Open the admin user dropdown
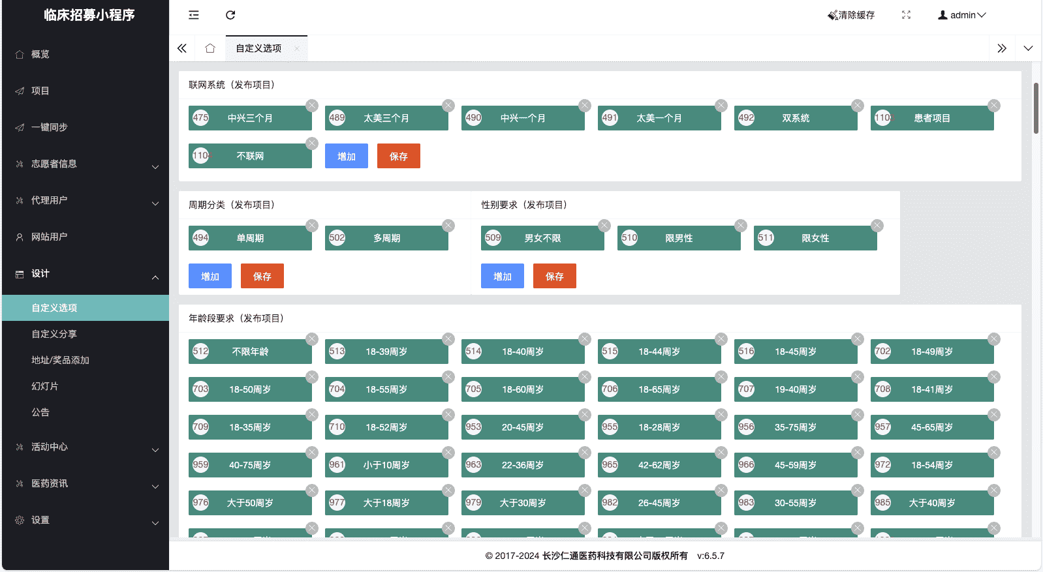This screenshot has width=1043, height=572. point(961,15)
